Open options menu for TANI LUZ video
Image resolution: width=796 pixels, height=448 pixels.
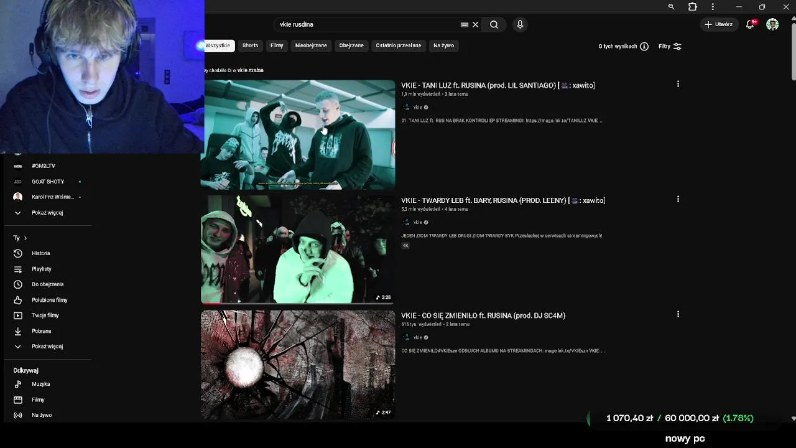[678, 84]
